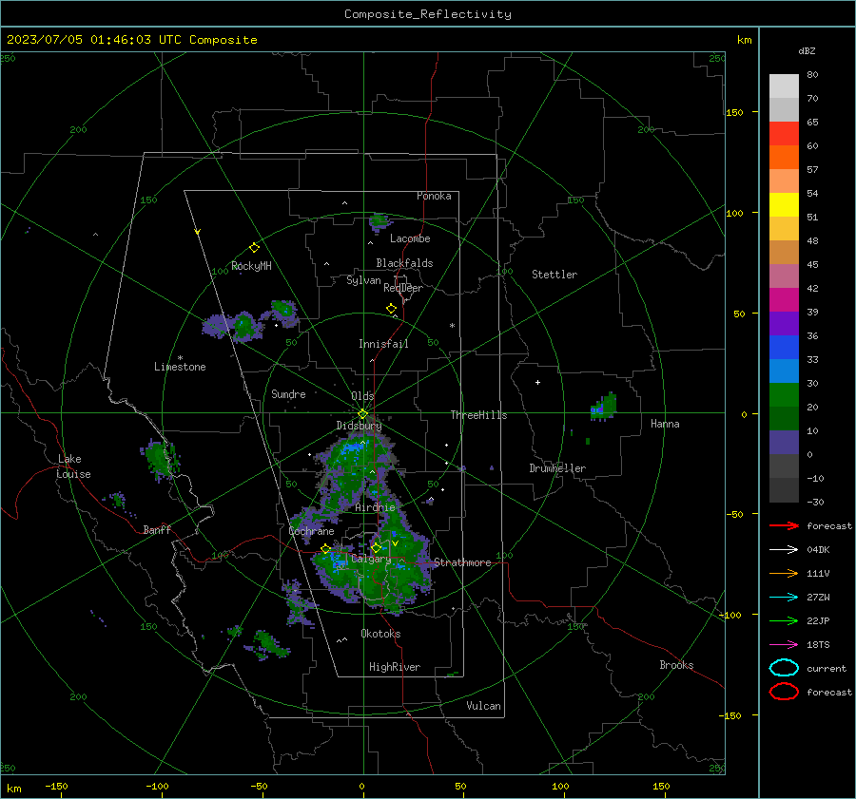Click the Lacombe label

point(409,238)
